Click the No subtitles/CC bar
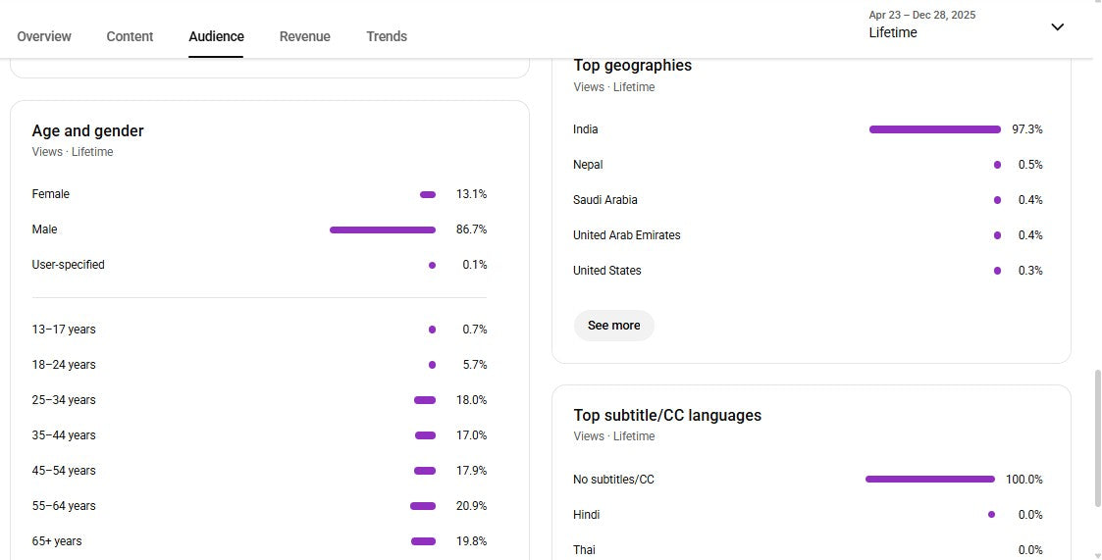This screenshot has width=1102, height=560. (929, 480)
